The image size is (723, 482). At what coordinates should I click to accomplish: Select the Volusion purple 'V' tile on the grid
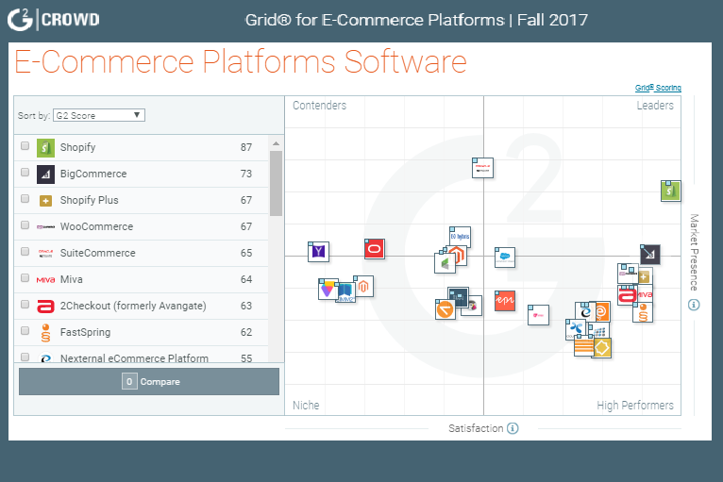327,289
